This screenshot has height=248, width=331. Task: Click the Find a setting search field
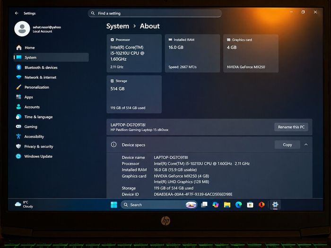(155, 13)
